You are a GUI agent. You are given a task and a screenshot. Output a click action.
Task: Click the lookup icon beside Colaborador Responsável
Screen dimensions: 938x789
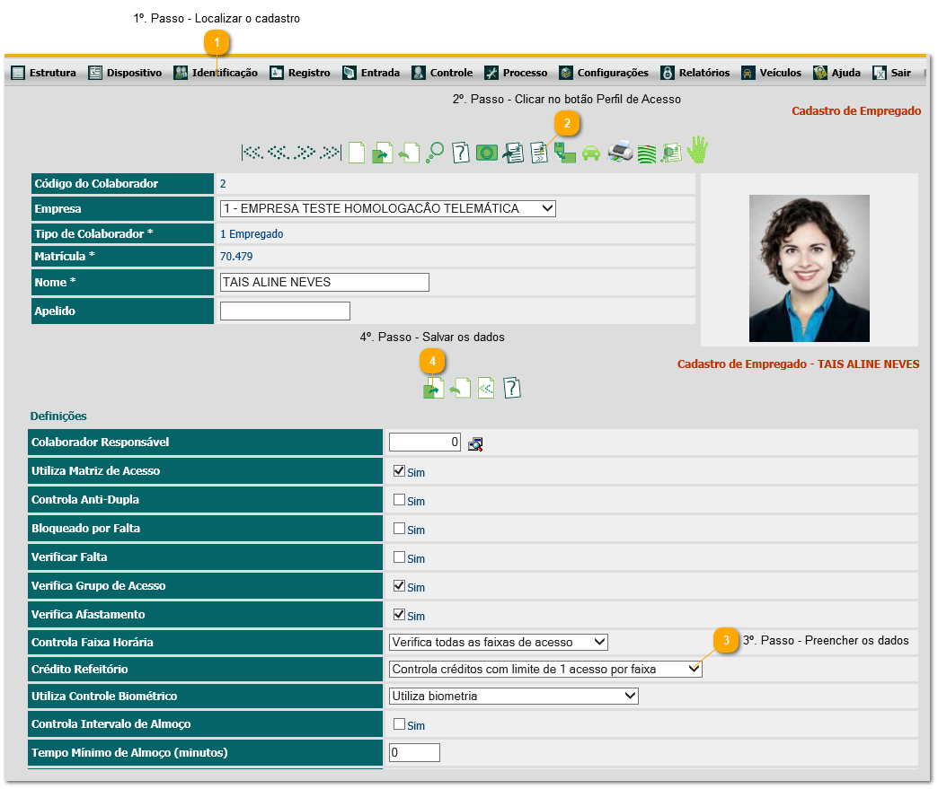pyautogui.click(x=475, y=443)
